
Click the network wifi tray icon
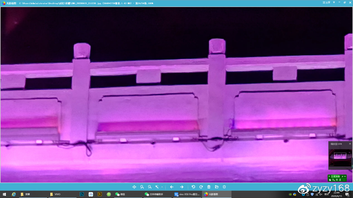317,194
